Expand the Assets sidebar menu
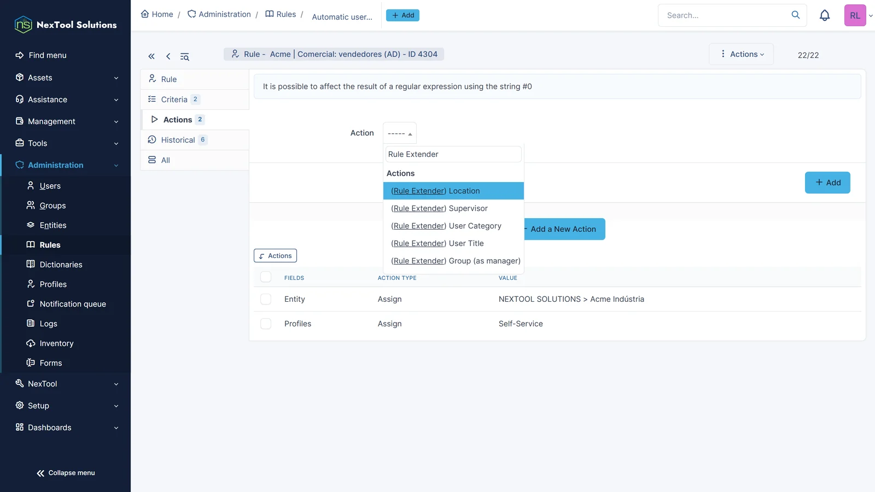The width and height of the screenshot is (875, 492). pos(65,78)
